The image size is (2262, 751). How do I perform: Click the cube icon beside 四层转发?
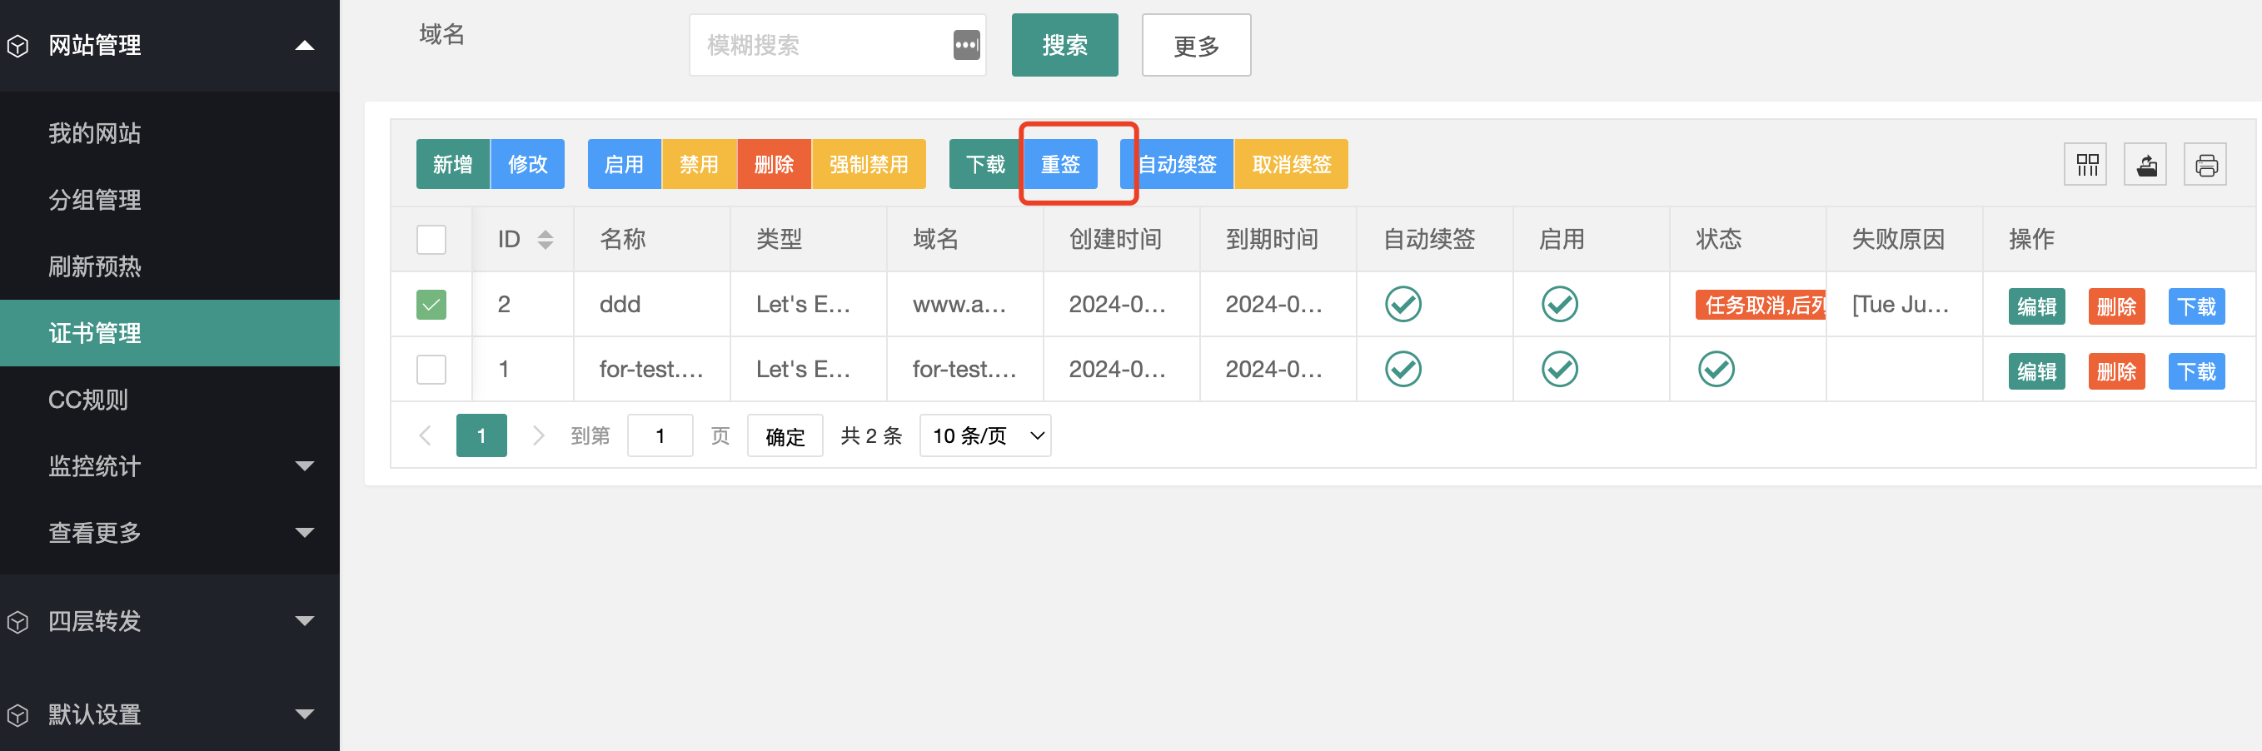pyautogui.click(x=18, y=621)
